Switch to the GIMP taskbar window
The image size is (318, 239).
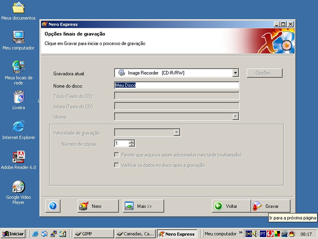point(94,234)
